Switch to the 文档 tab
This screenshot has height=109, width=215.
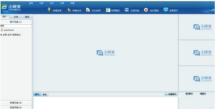click(16, 17)
